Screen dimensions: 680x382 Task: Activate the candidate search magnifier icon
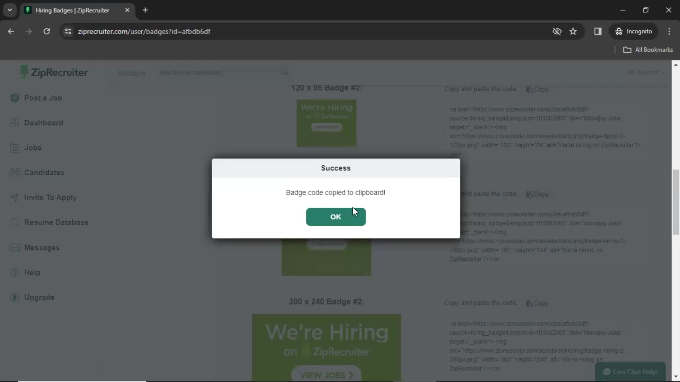[x=285, y=73]
